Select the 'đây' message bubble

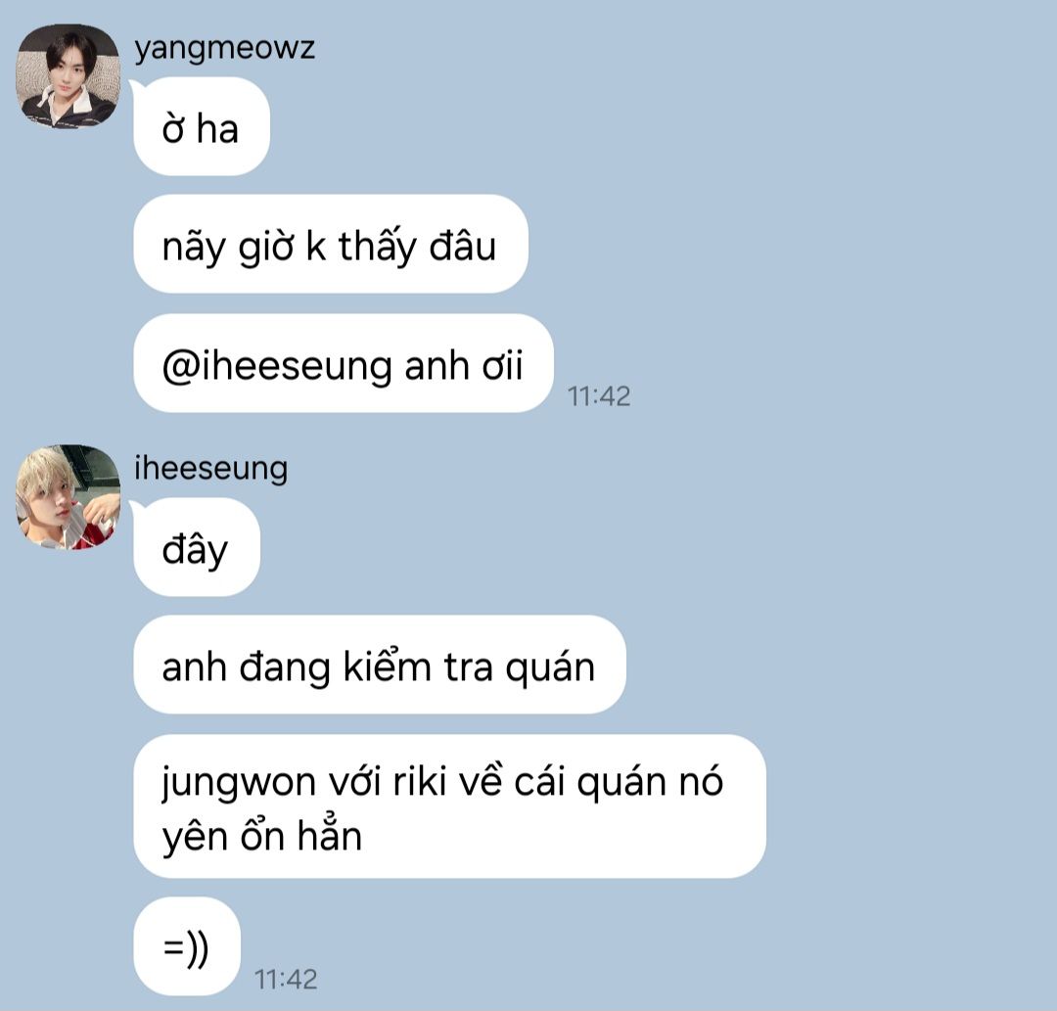pyautogui.click(x=196, y=547)
